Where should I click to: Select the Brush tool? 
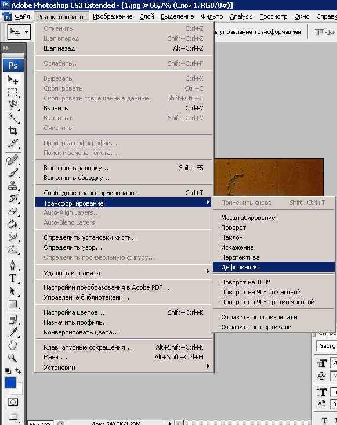(x=13, y=172)
